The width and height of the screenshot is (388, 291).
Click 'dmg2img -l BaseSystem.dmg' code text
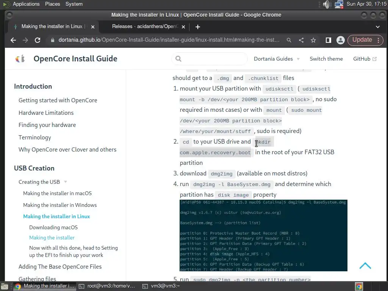click(x=232, y=185)
